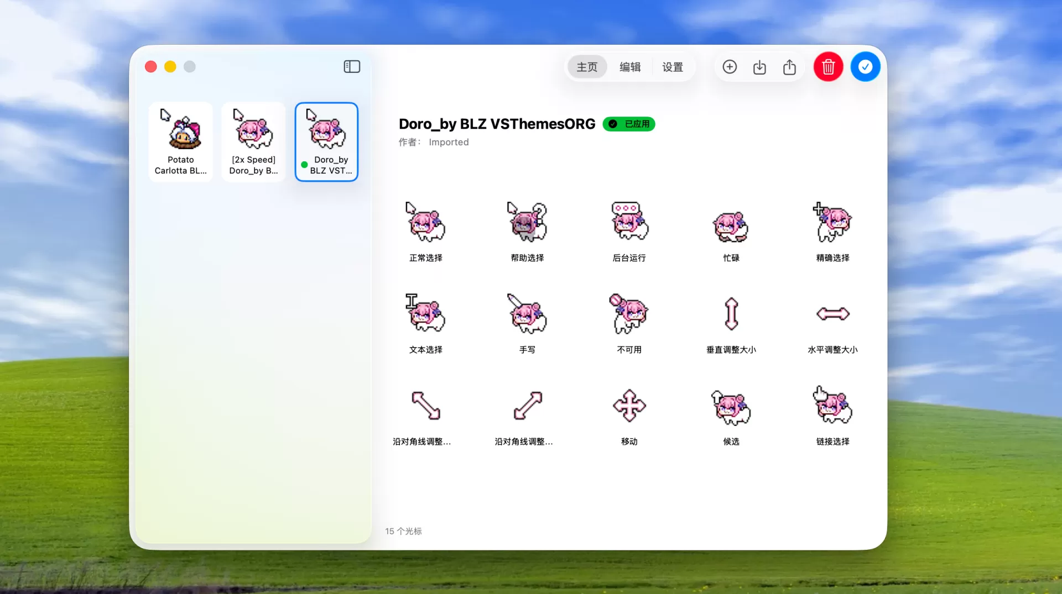The width and height of the screenshot is (1062, 594).
Task: Switch to the 设置 tab
Action: pos(673,67)
